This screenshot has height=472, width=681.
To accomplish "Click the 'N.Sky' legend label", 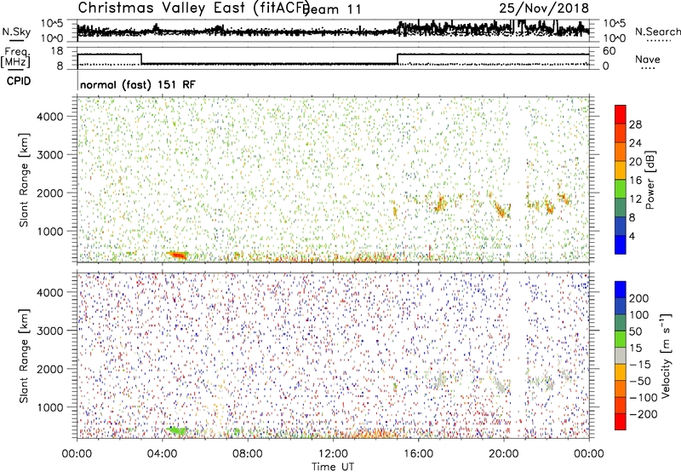I will [16, 32].
